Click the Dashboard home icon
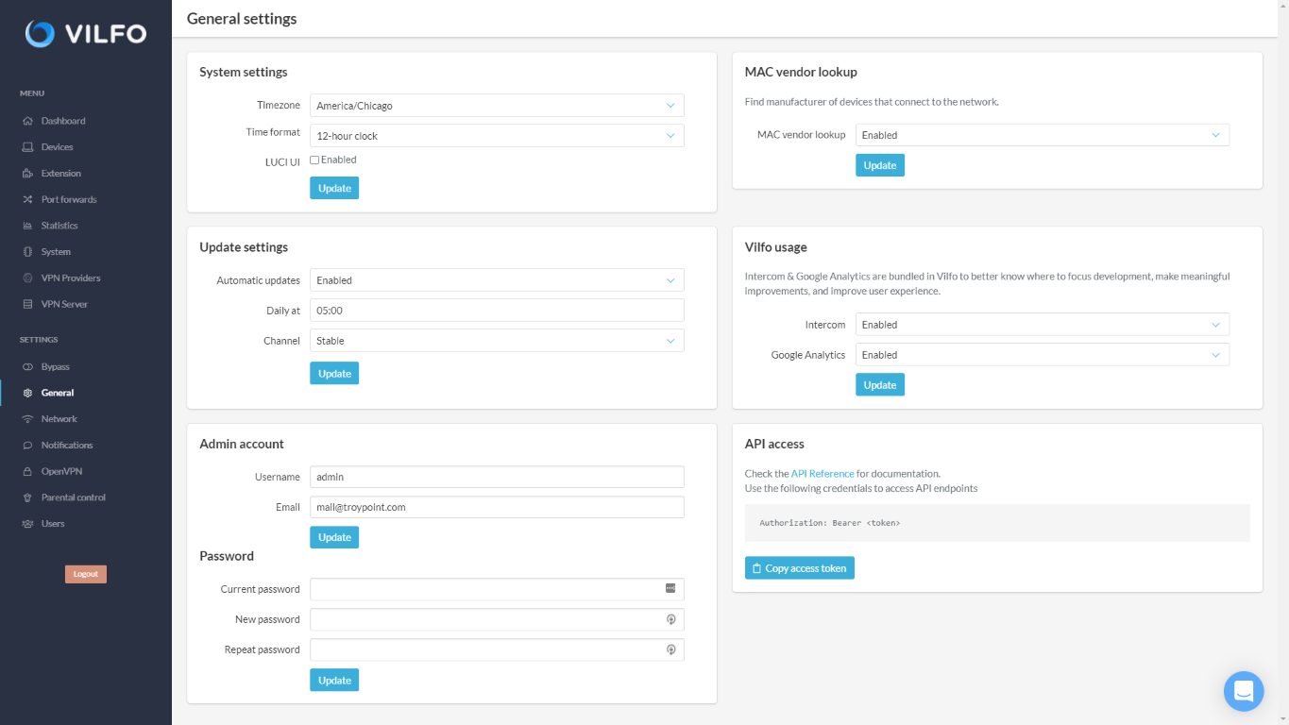The height and width of the screenshot is (725, 1289). point(27,121)
